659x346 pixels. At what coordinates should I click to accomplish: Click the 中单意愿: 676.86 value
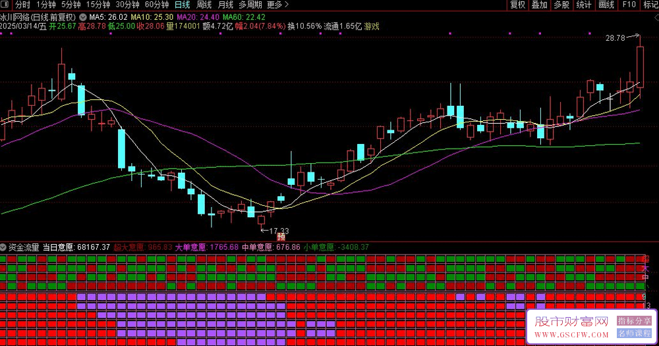(x=271, y=247)
